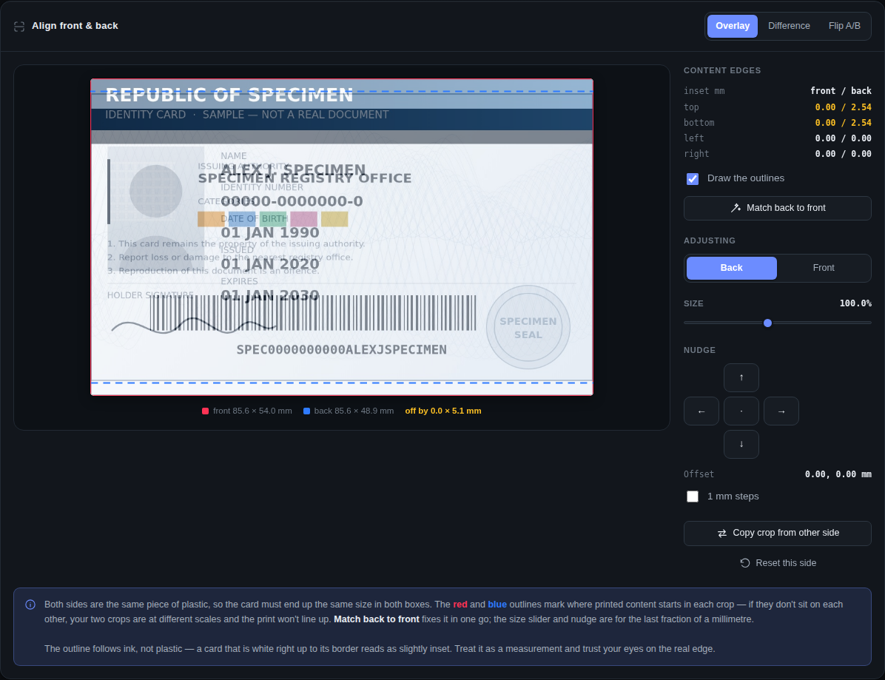Click the CONTENT EDGES heading
885x680 pixels.
pyautogui.click(x=722, y=70)
